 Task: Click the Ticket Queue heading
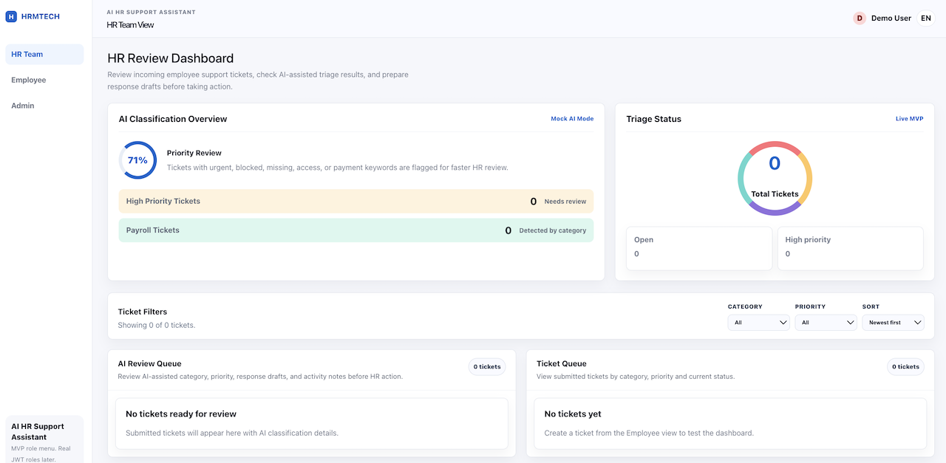coord(562,363)
